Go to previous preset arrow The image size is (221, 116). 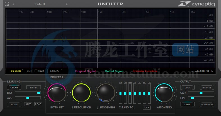click(13, 4)
